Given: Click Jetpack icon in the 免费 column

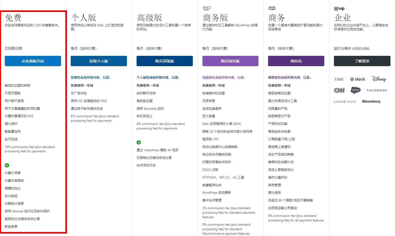Looking at the screenshot, I should click(x=7, y=165).
